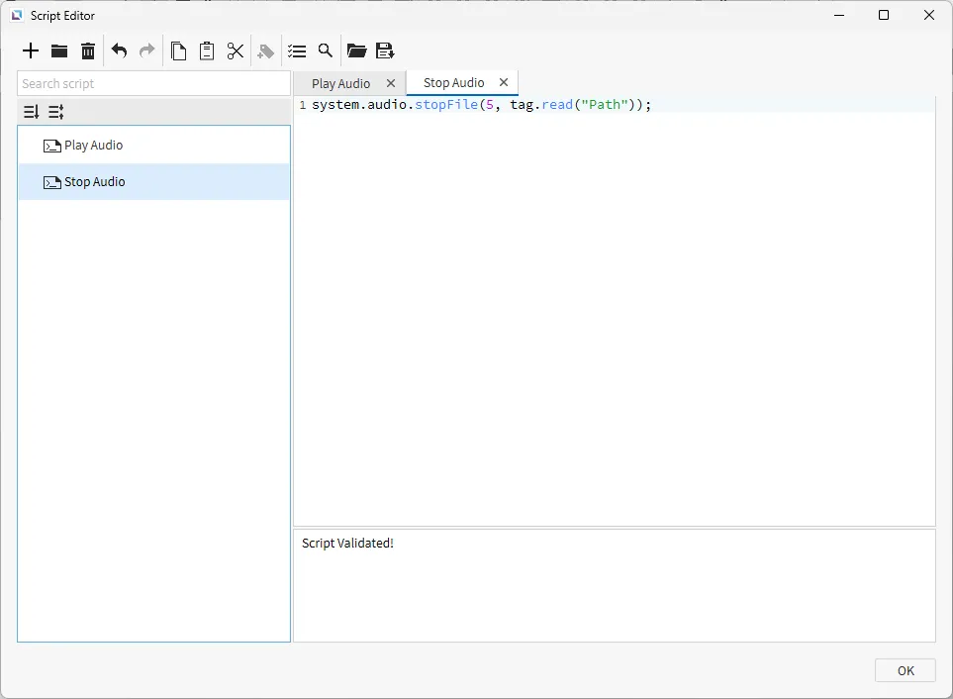This screenshot has width=953, height=699.
Task: Collapse all items in the script list
Action: [56, 112]
